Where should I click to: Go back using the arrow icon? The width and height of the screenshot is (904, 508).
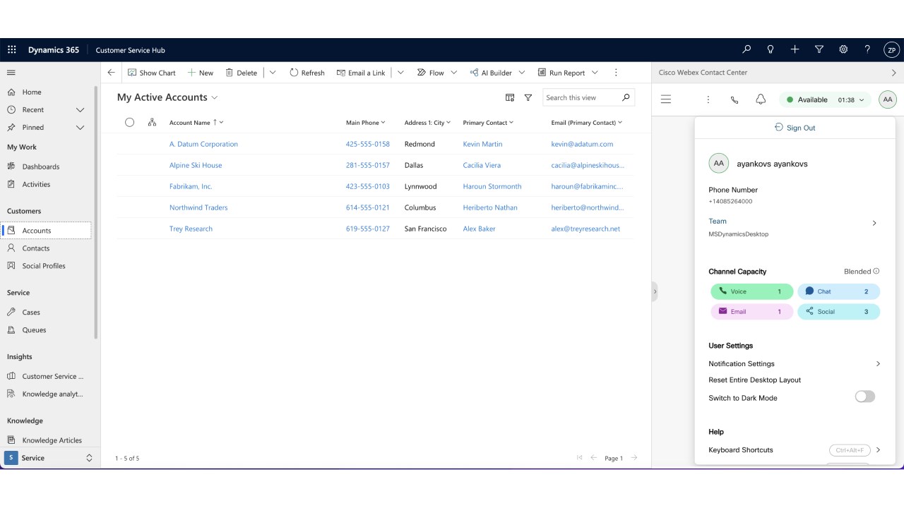tap(111, 73)
